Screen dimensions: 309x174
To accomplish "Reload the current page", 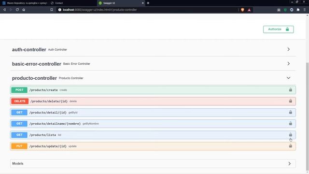I will click(17, 10).
